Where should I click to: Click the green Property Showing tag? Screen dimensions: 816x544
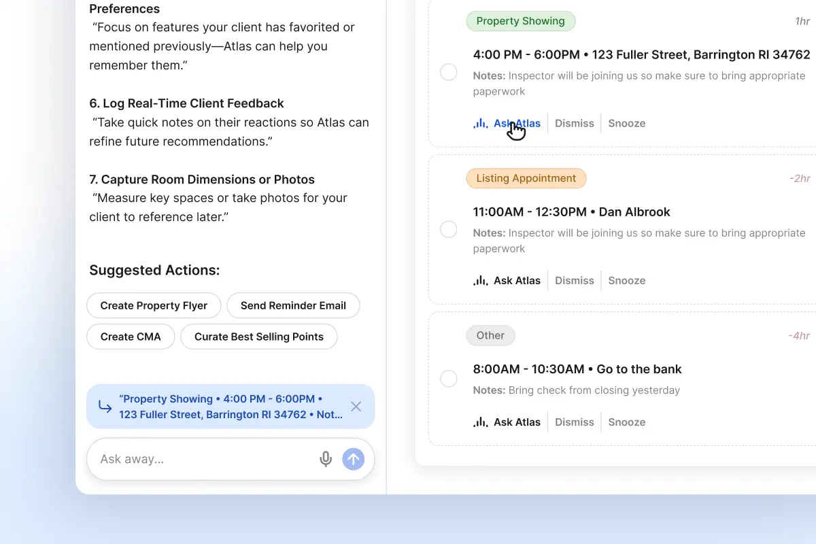coord(520,21)
